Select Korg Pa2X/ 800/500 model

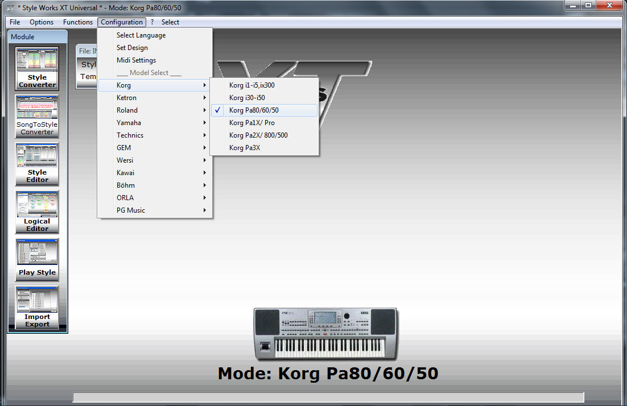[x=265, y=135]
